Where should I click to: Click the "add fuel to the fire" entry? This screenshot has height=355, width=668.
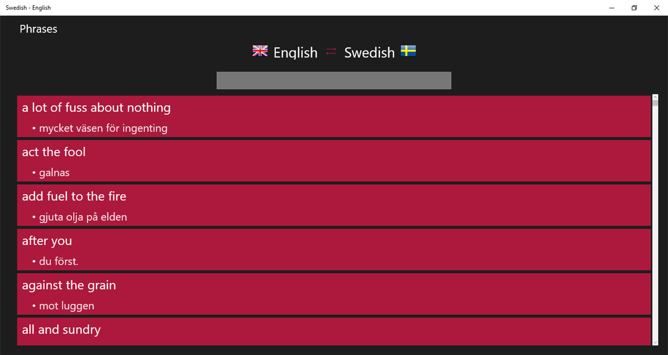74,197
